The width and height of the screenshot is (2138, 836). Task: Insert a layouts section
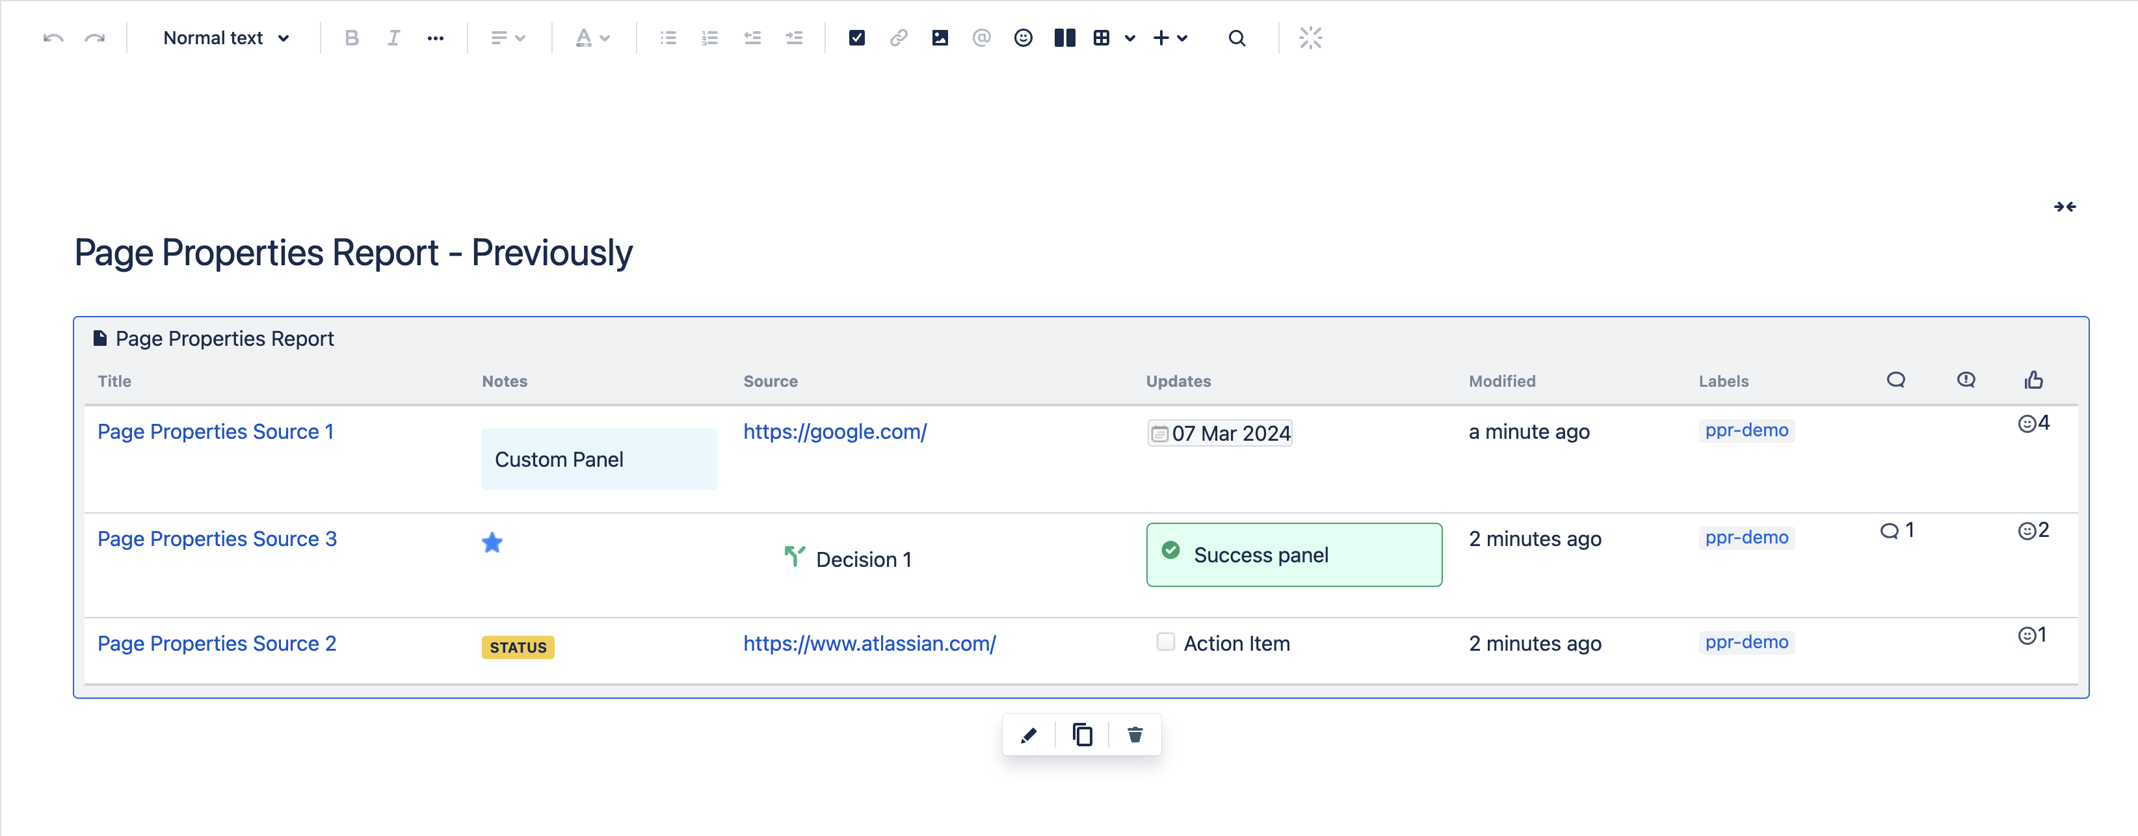pos(1065,38)
